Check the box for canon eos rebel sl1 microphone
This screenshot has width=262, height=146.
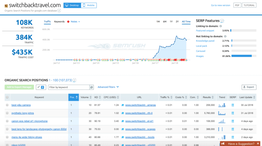(x=7, y=121)
